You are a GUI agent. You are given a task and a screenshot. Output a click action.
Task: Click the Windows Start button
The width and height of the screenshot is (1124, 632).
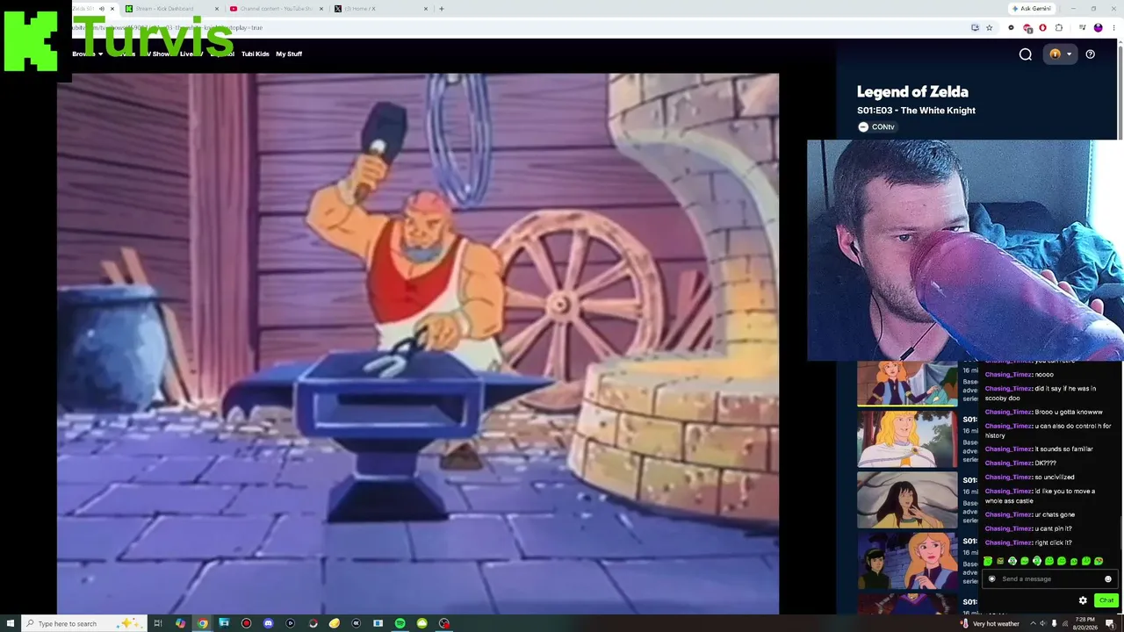11,623
